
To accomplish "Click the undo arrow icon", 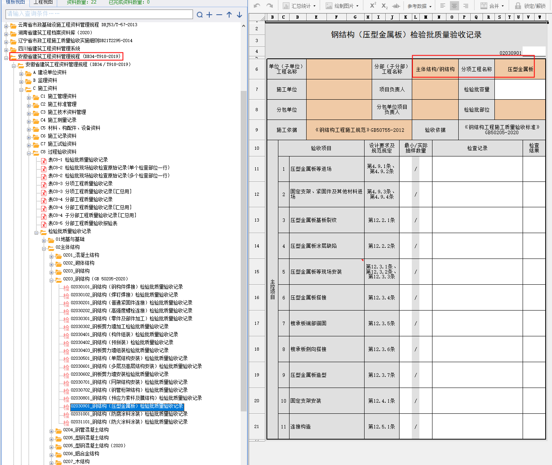I will click(x=257, y=6).
